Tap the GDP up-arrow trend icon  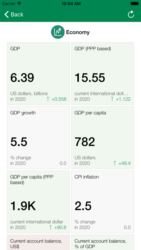(48, 99)
